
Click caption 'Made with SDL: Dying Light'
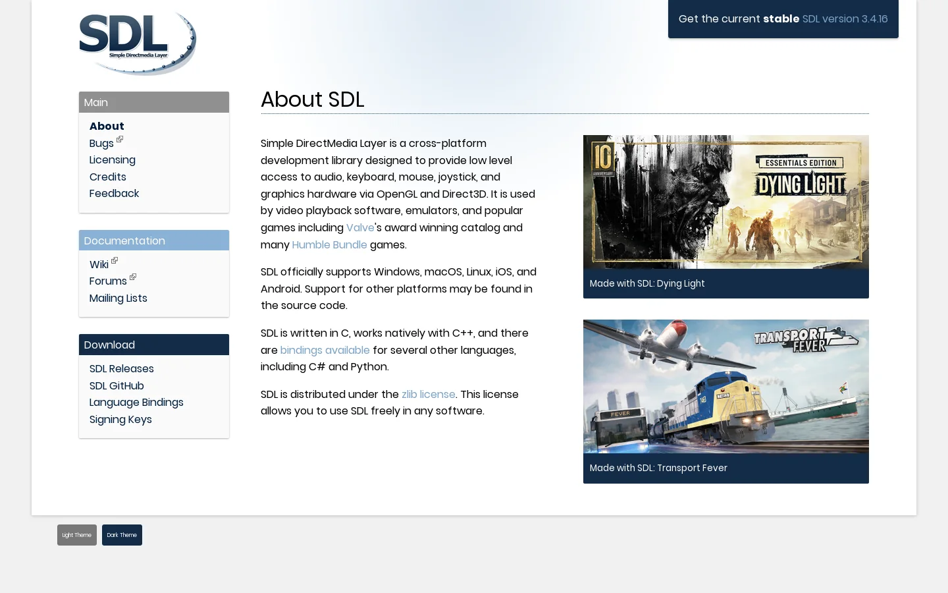click(647, 283)
